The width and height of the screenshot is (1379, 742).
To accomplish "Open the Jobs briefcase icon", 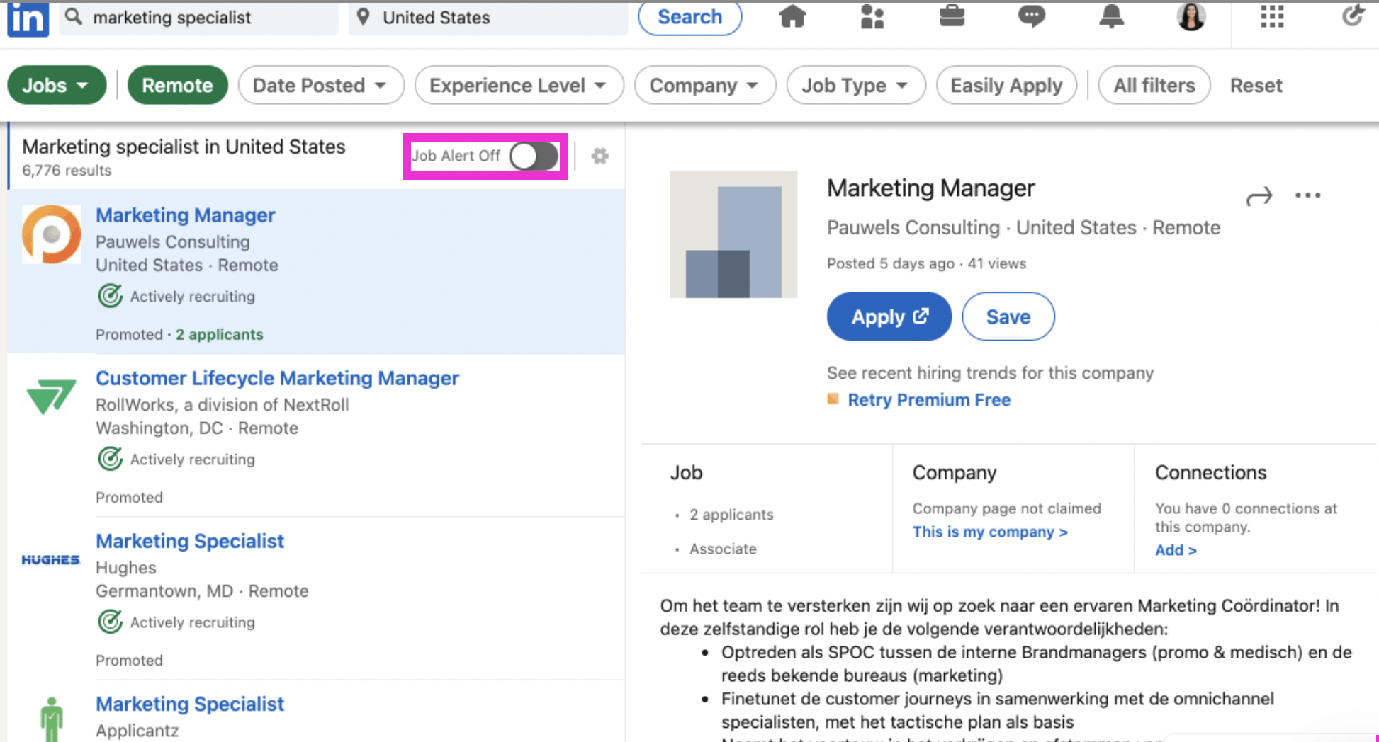I will pos(952,16).
